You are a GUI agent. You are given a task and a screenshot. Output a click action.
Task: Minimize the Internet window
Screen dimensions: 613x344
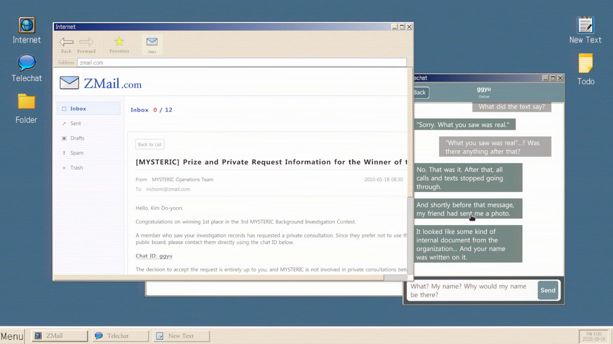click(x=394, y=27)
